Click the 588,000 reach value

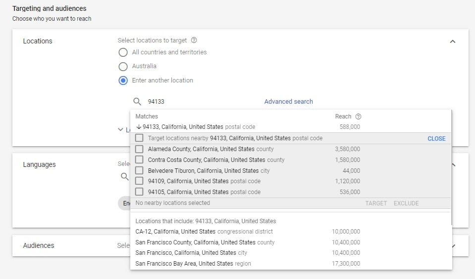(x=350, y=127)
